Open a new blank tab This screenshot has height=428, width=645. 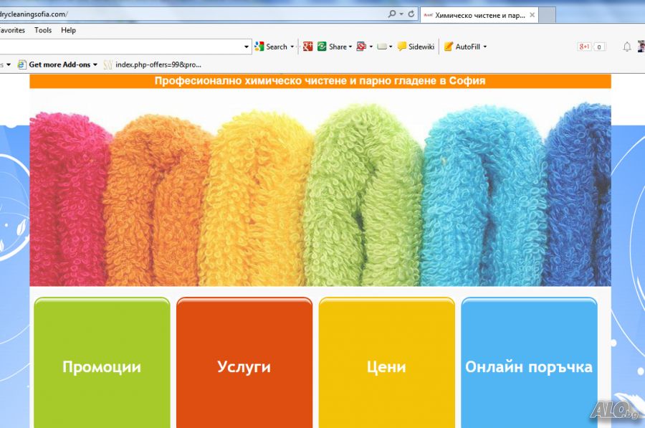click(x=547, y=15)
